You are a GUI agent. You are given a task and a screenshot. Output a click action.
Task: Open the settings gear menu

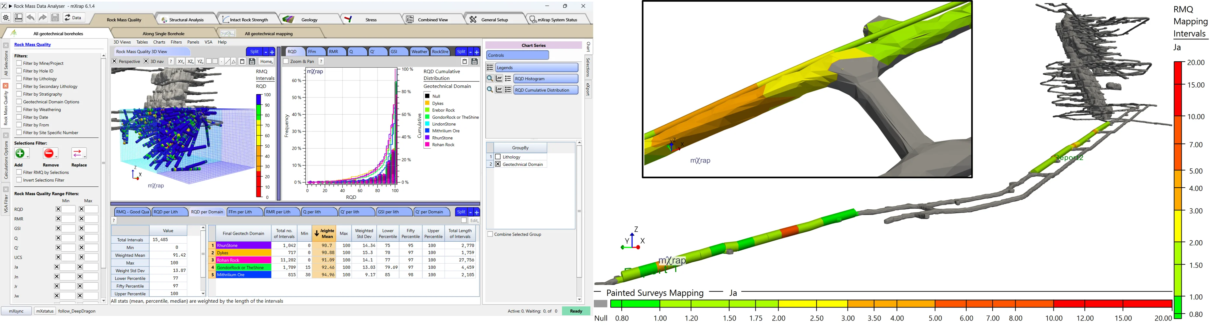coord(6,18)
